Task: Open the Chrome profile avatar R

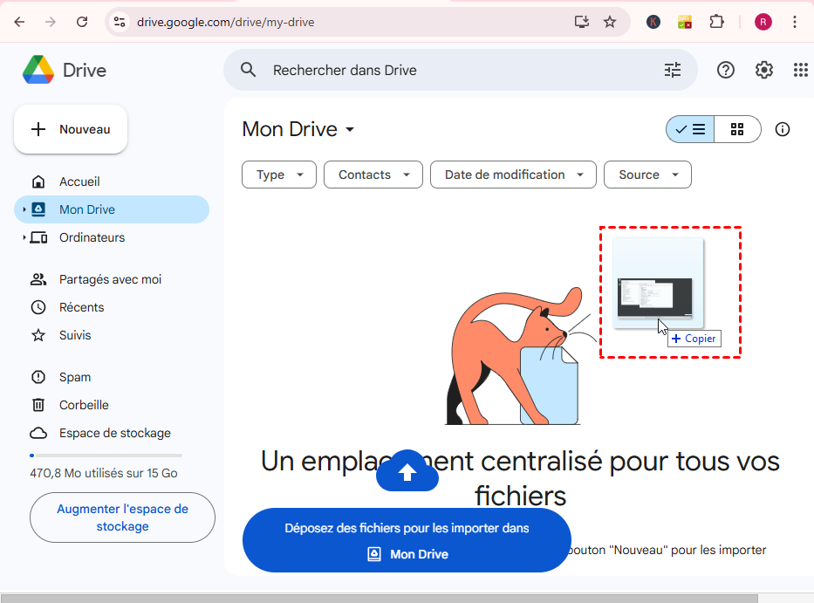Action: click(x=763, y=22)
